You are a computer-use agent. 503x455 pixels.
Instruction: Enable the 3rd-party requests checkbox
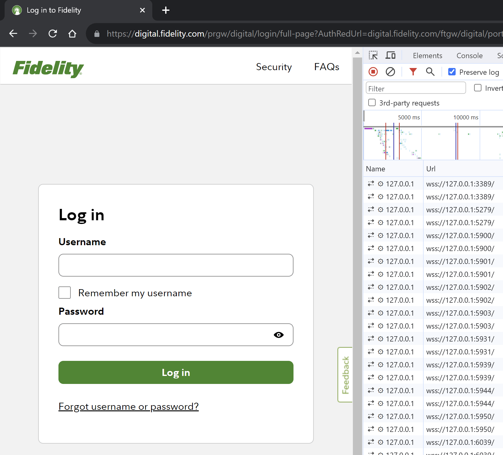pos(372,102)
